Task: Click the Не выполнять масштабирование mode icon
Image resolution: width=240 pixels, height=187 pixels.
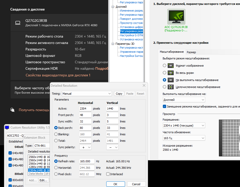Action: tap(171, 80)
